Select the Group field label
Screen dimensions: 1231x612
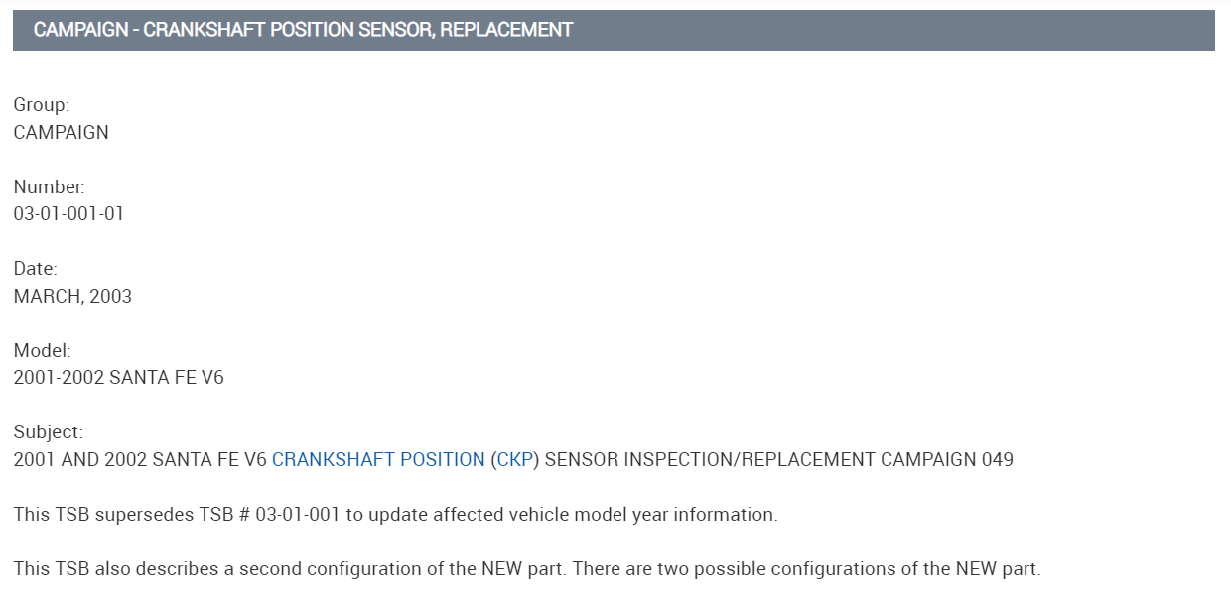coord(42,105)
